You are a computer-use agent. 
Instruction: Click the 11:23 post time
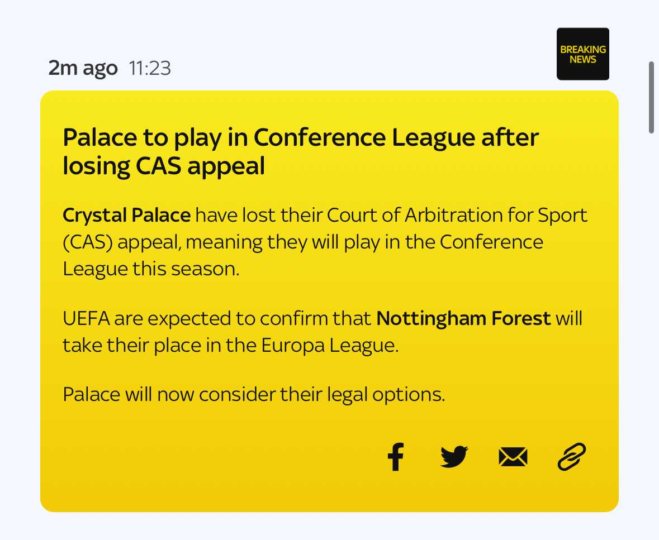coord(150,69)
